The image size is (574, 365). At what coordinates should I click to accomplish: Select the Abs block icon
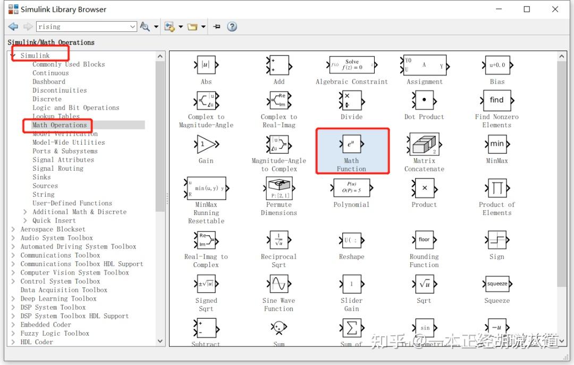click(206, 65)
